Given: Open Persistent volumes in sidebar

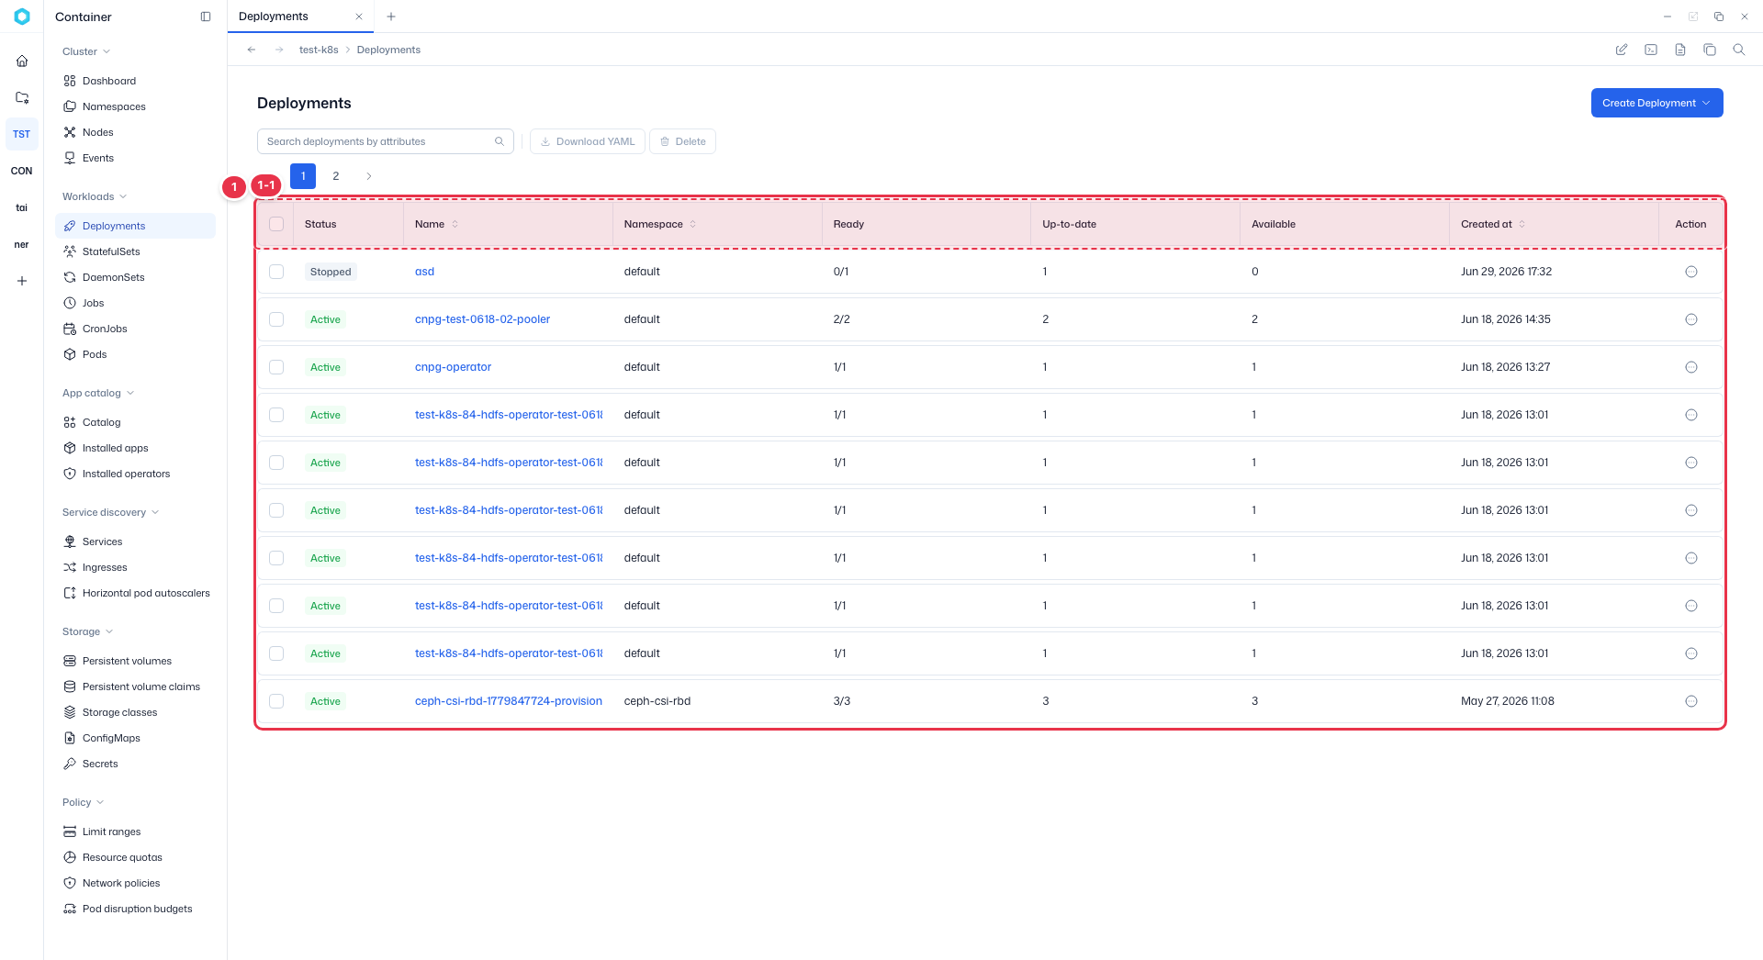Looking at the screenshot, I should click(x=127, y=661).
